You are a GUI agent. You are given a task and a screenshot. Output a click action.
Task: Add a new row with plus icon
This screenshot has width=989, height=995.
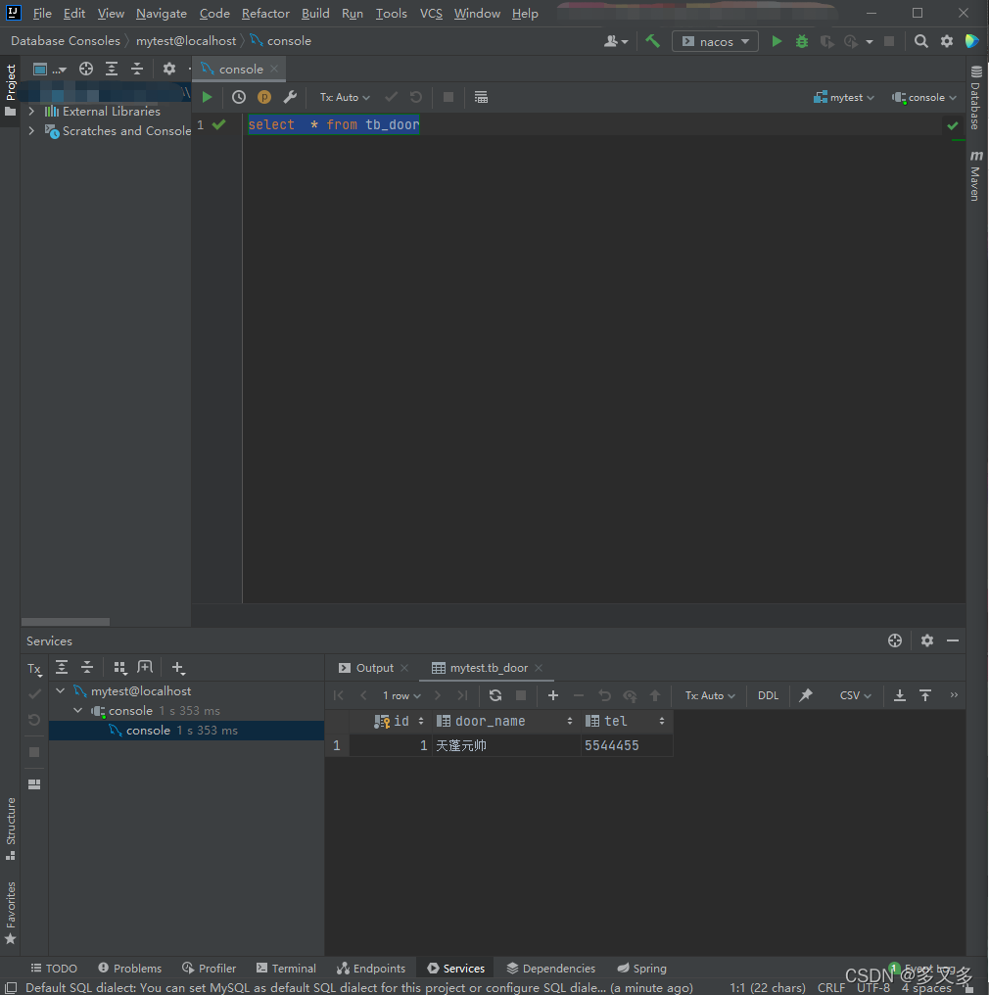pyautogui.click(x=553, y=695)
